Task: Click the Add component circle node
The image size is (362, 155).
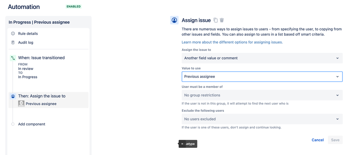Action: tap(13, 124)
